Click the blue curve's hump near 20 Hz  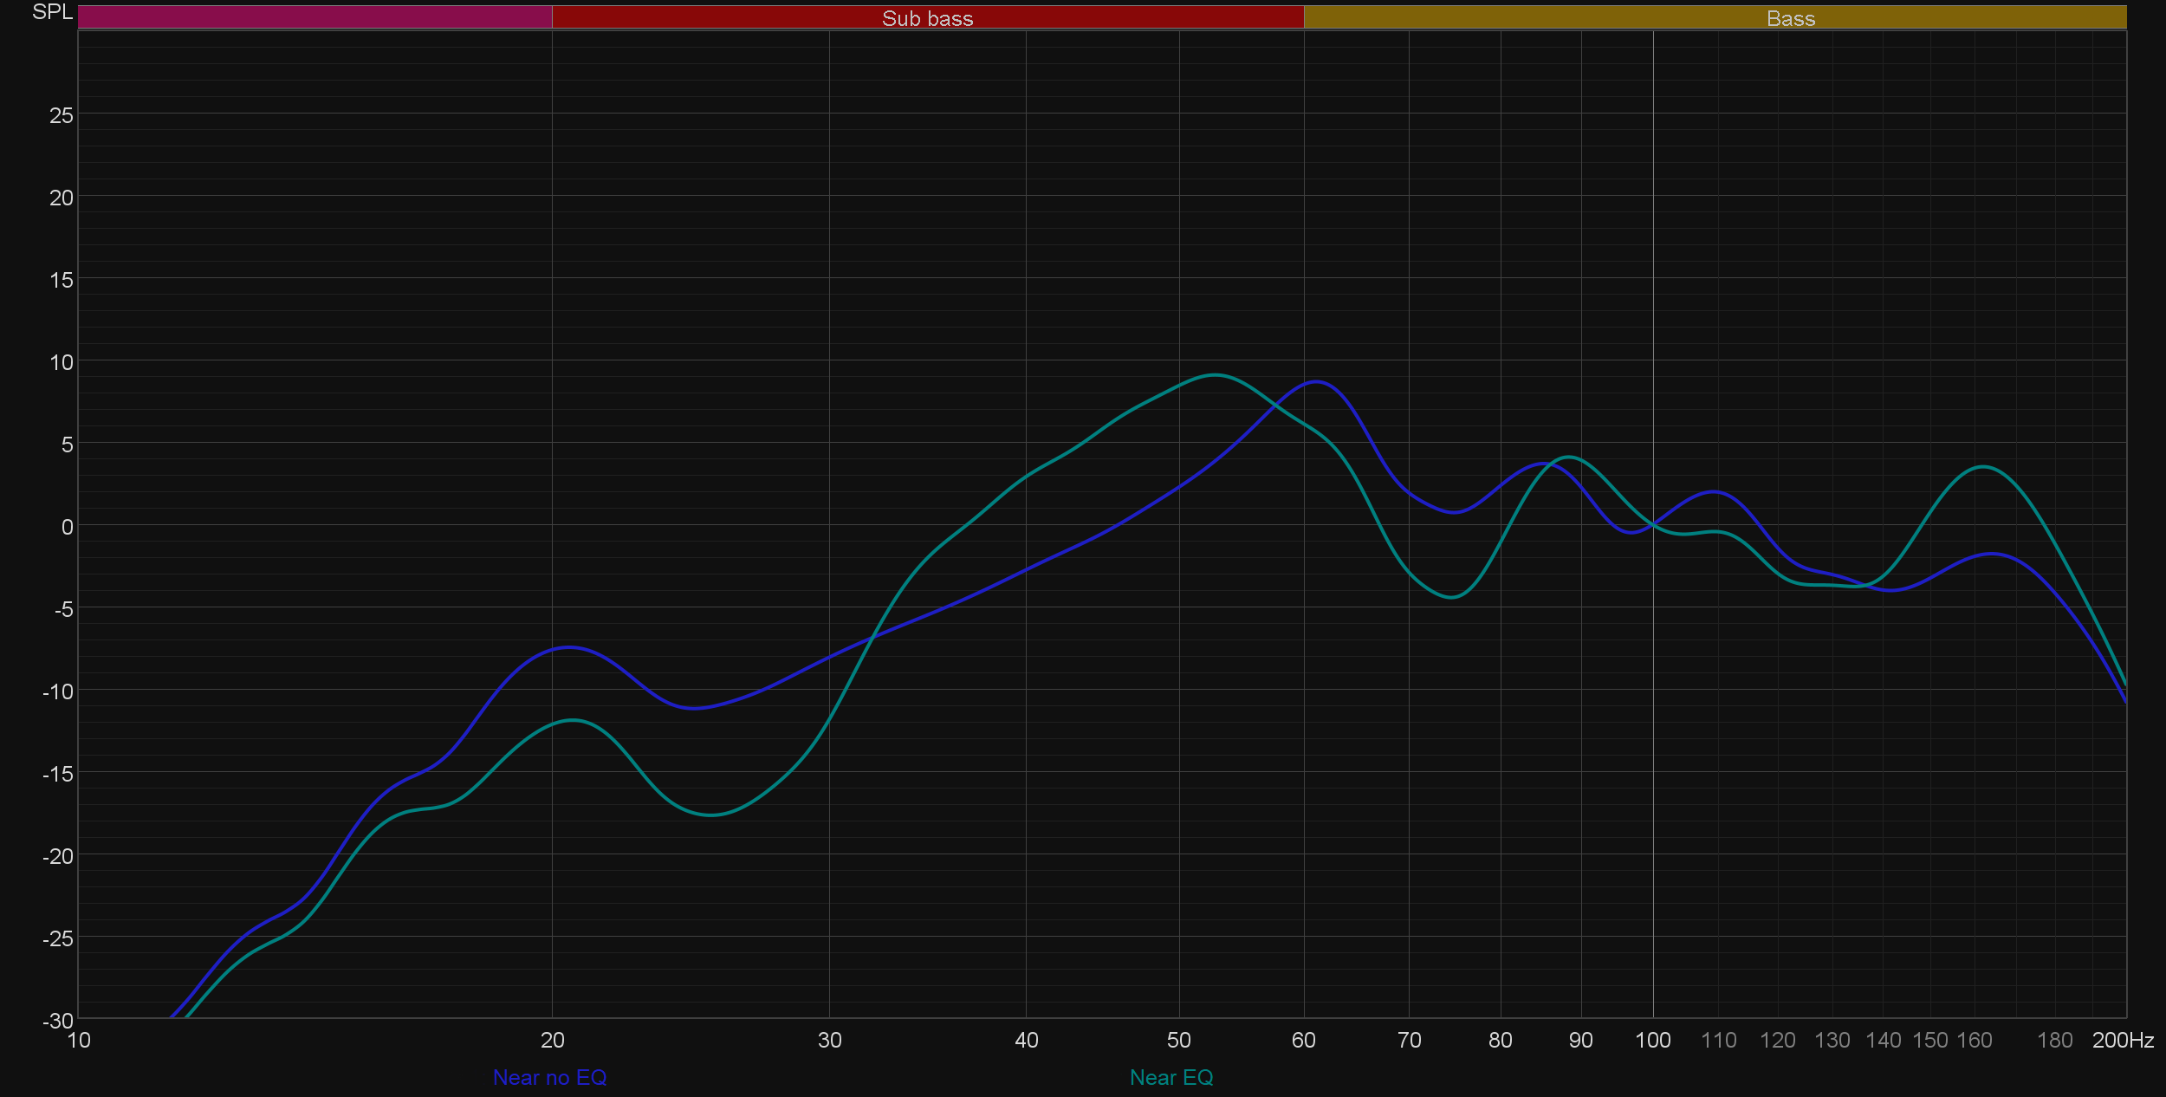click(x=568, y=647)
